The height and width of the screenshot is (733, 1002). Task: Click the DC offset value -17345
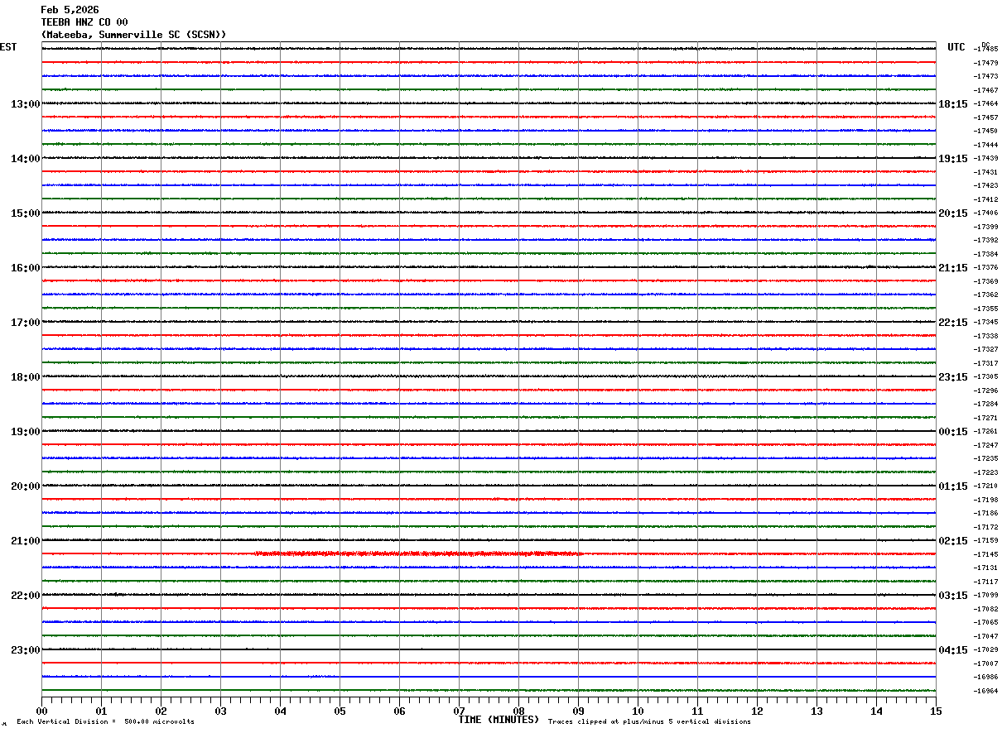(986, 323)
